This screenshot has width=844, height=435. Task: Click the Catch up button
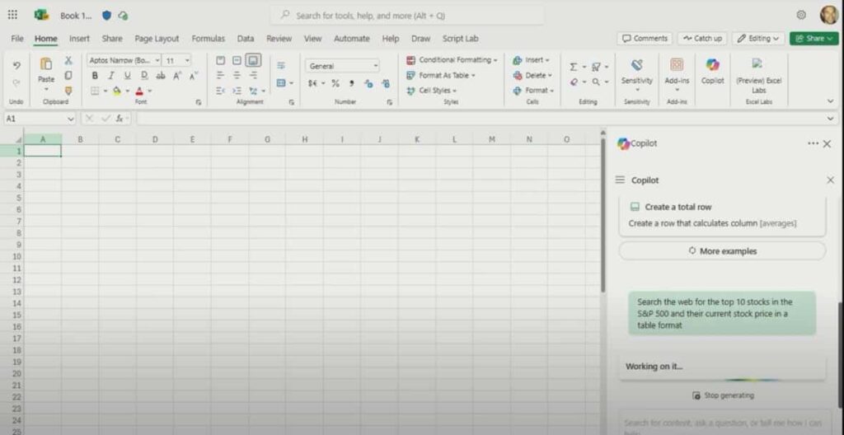pyautogui.click(x=702, y=38)
